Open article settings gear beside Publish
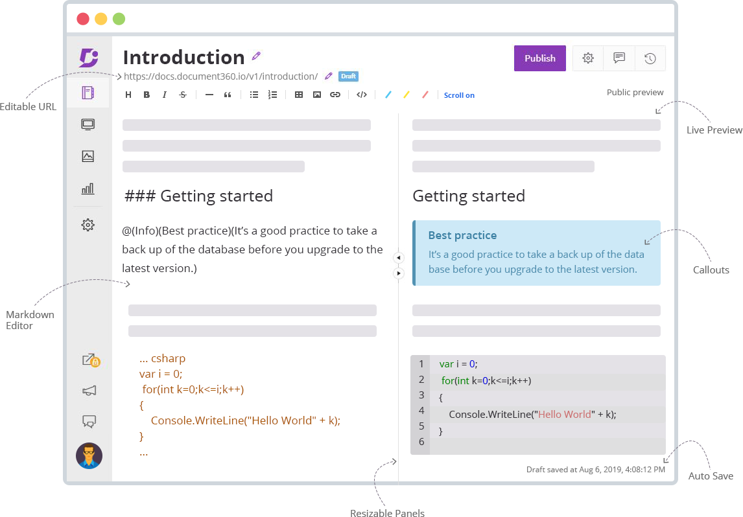 (x=588, y=58)
